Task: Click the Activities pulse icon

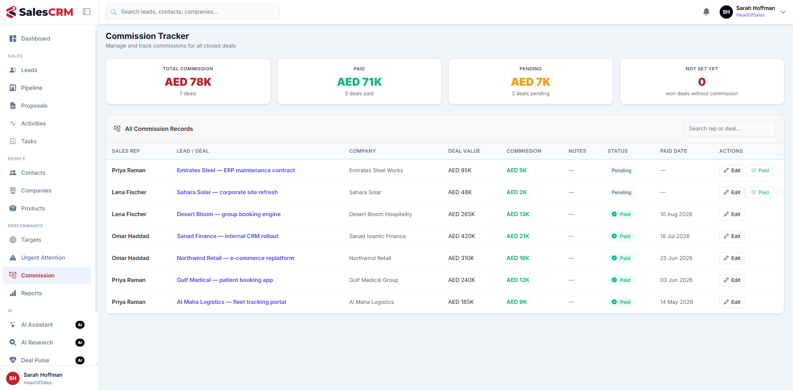Action: pyautogui.click(x=13, y=123)
